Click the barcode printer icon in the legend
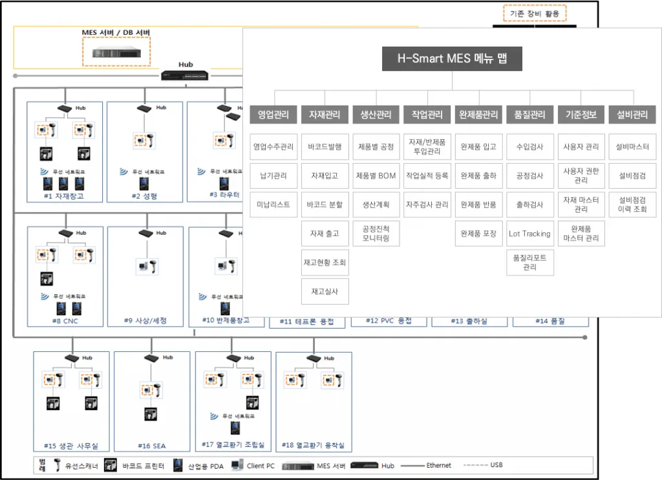Image resolution: width=662 pixels, height=480 pixels. (x=111, y=465)
